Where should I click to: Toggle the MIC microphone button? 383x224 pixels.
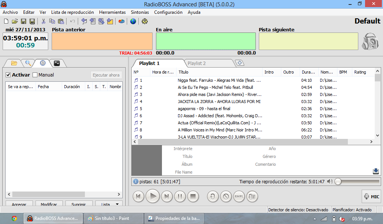(371, 196)
